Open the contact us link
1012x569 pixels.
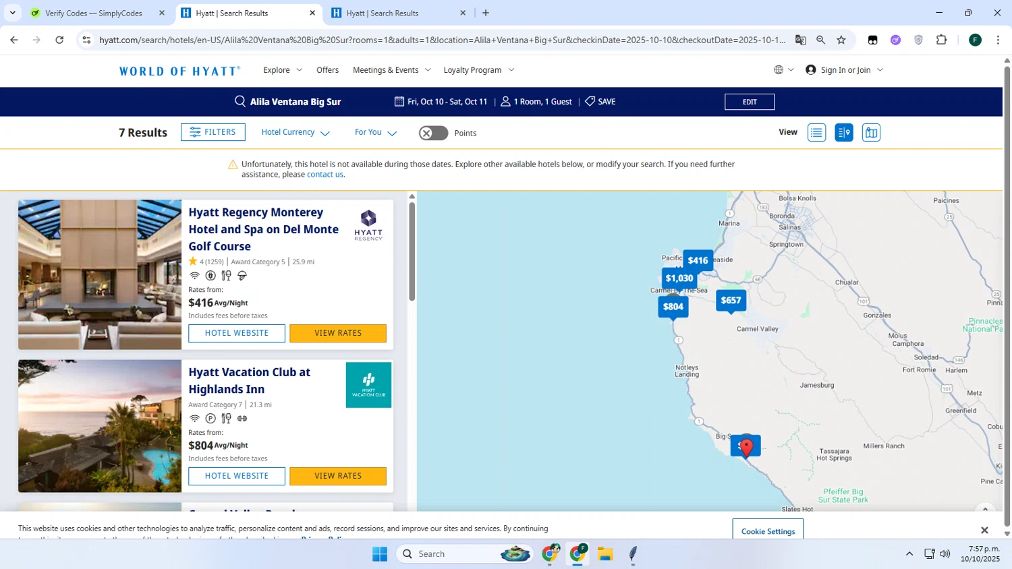325,175
